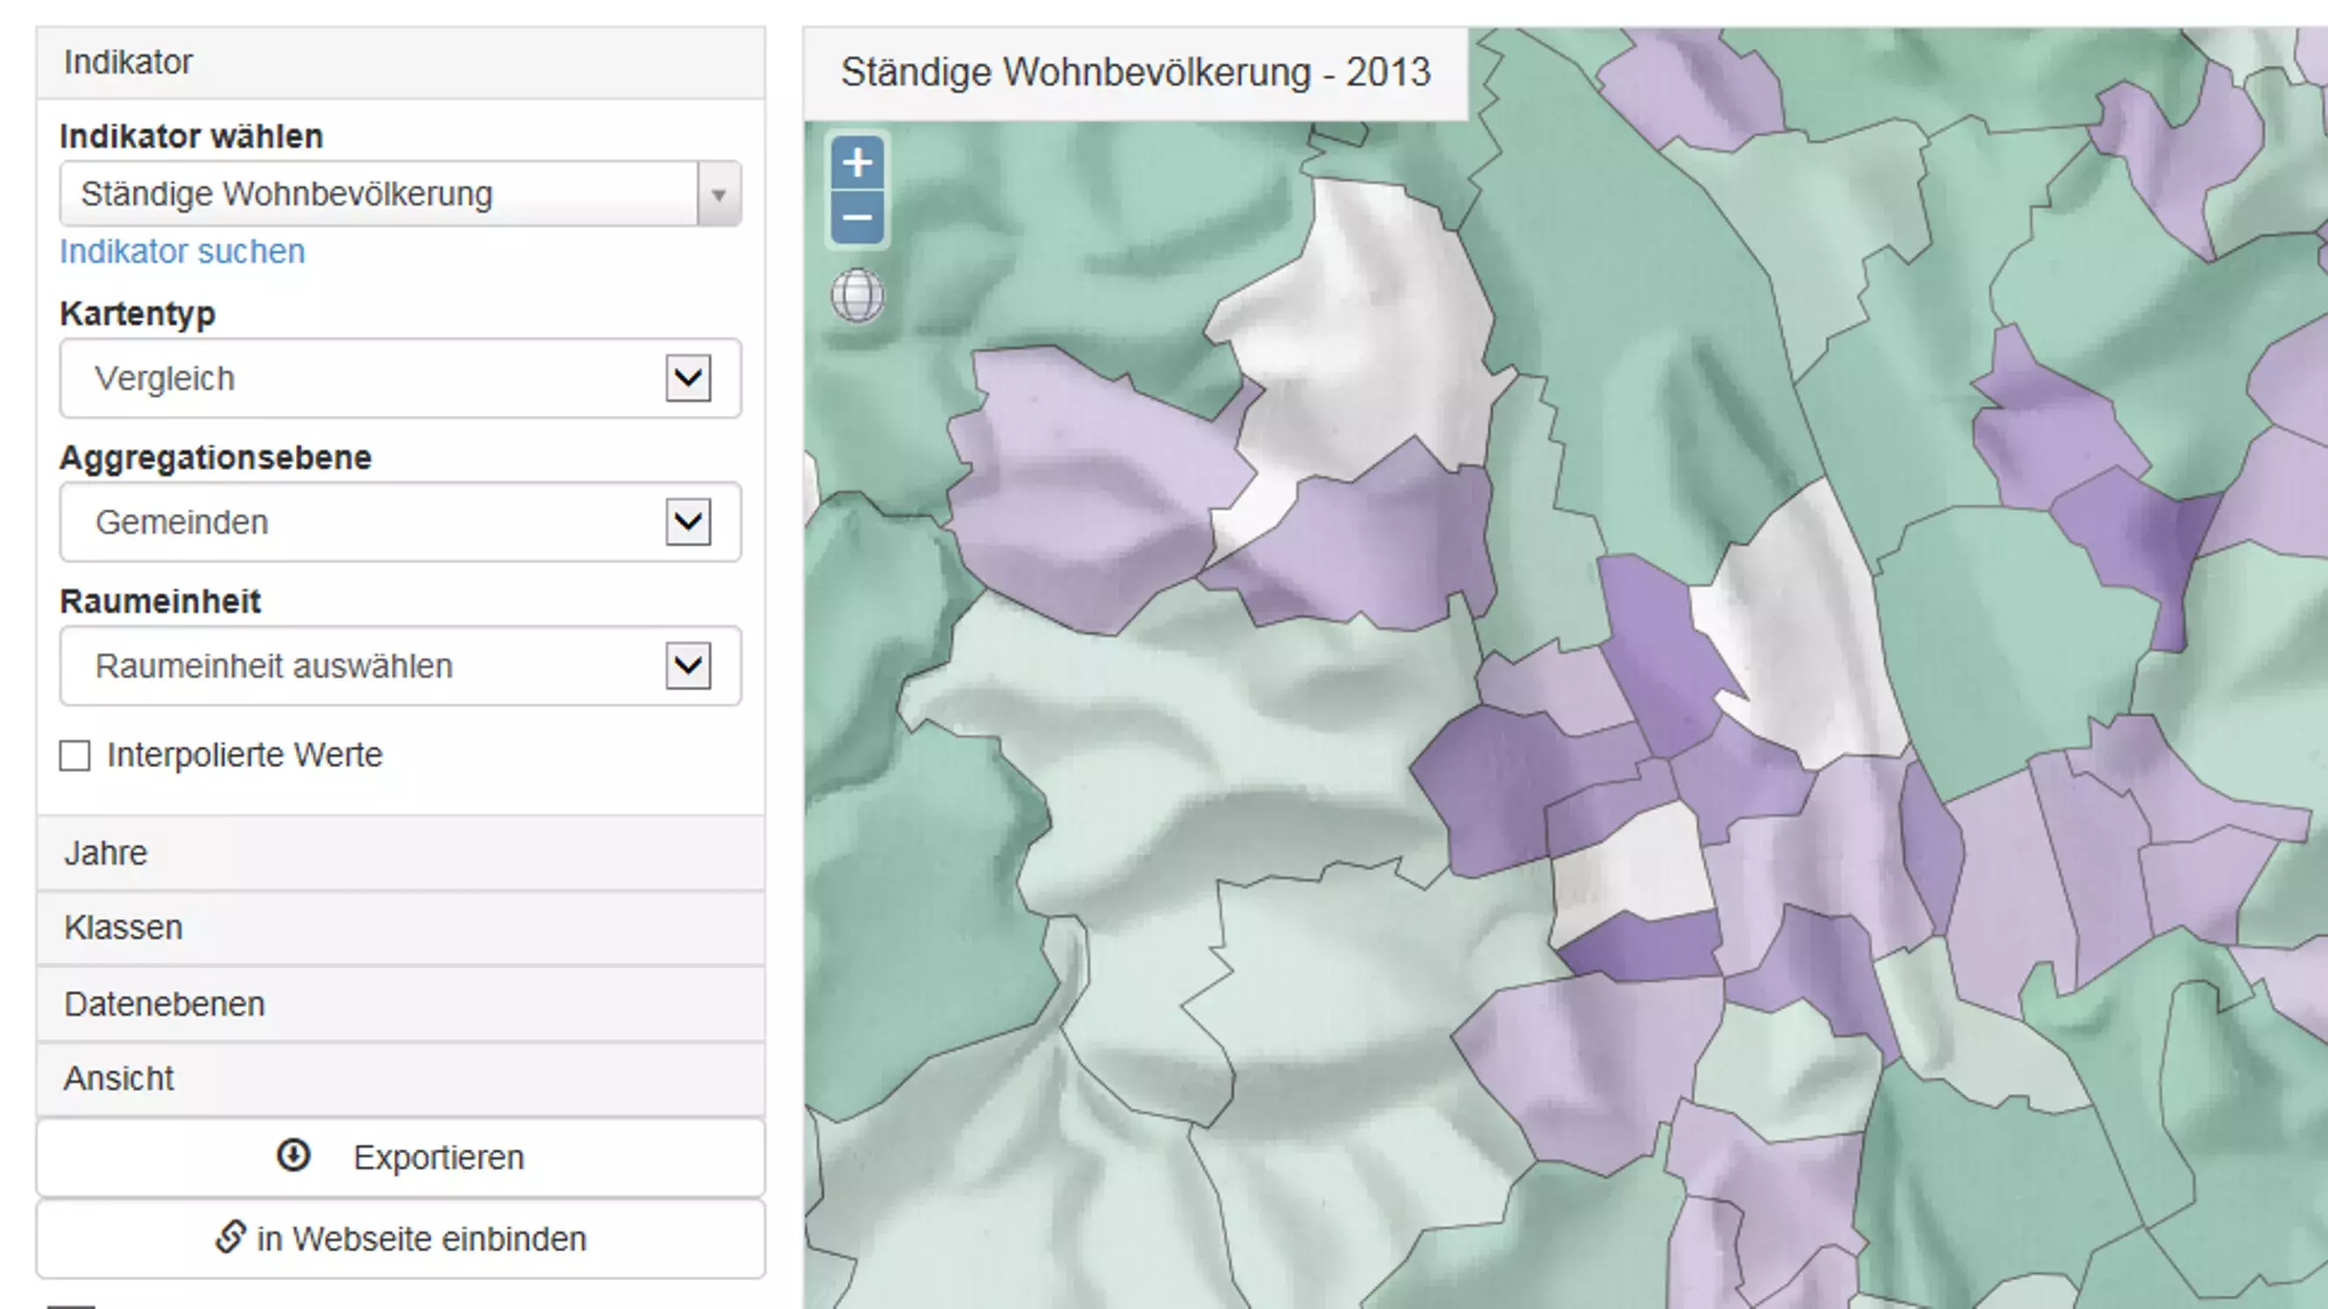Click the download icon on Exportieren
The width and height of the screenshot is (2328, 1309).
tap(293, 1155)
